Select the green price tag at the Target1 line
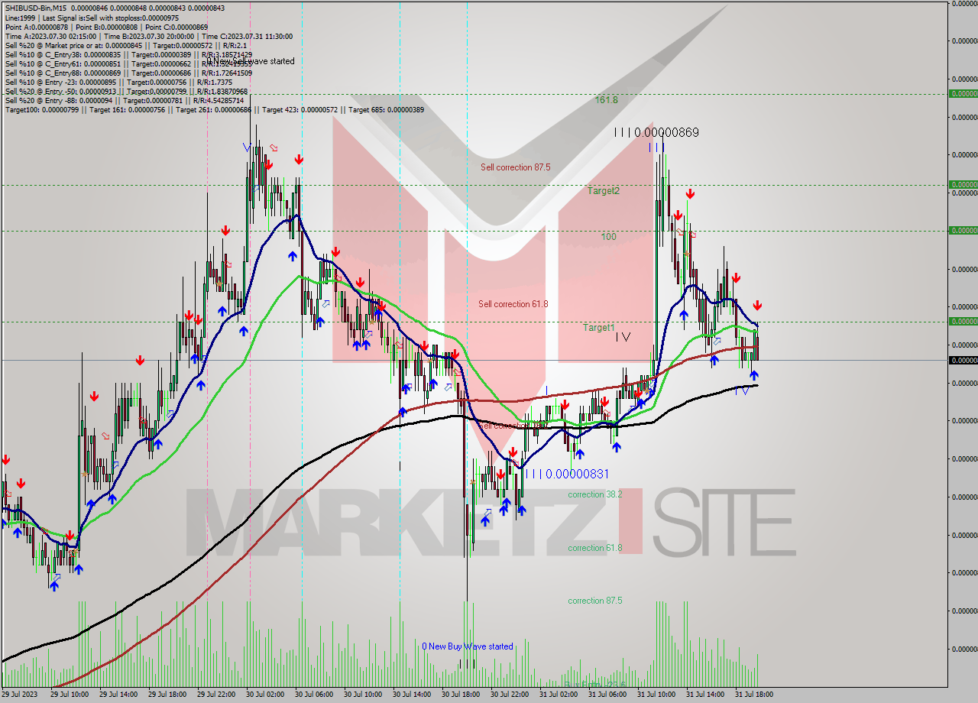Image resolution: width=978 pixels, height=703 pixels. (x=963, y=322)
